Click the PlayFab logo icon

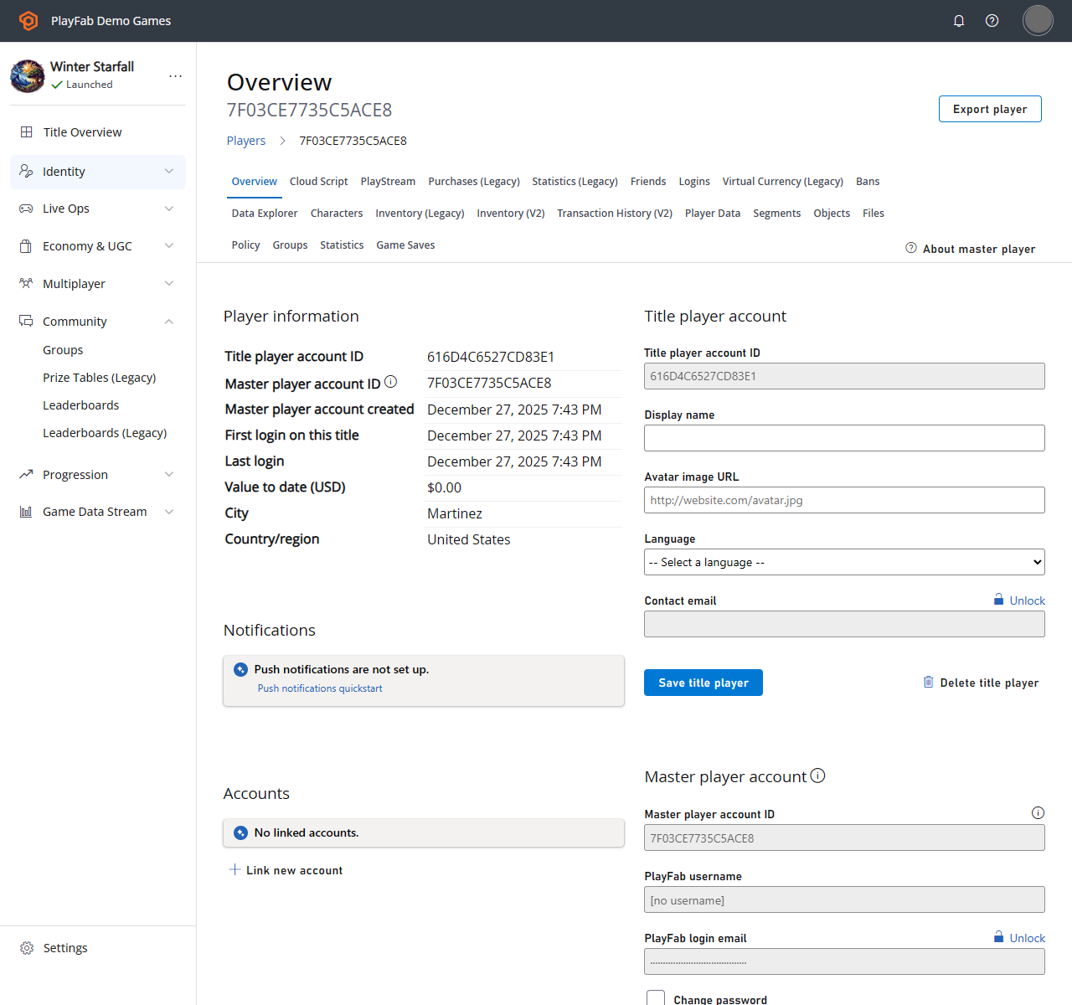pos(28,21)
